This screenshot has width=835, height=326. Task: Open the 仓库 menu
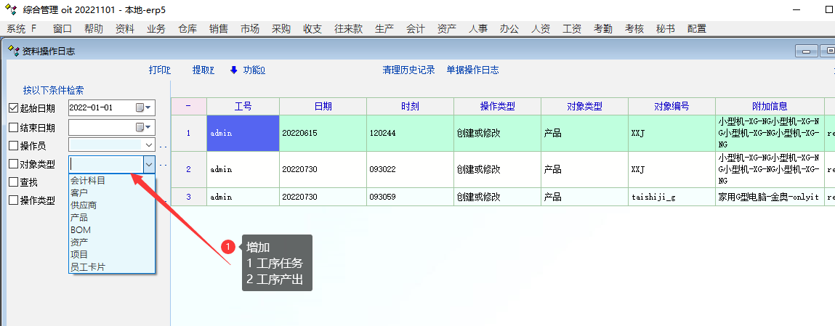click(x=187, y=29)
